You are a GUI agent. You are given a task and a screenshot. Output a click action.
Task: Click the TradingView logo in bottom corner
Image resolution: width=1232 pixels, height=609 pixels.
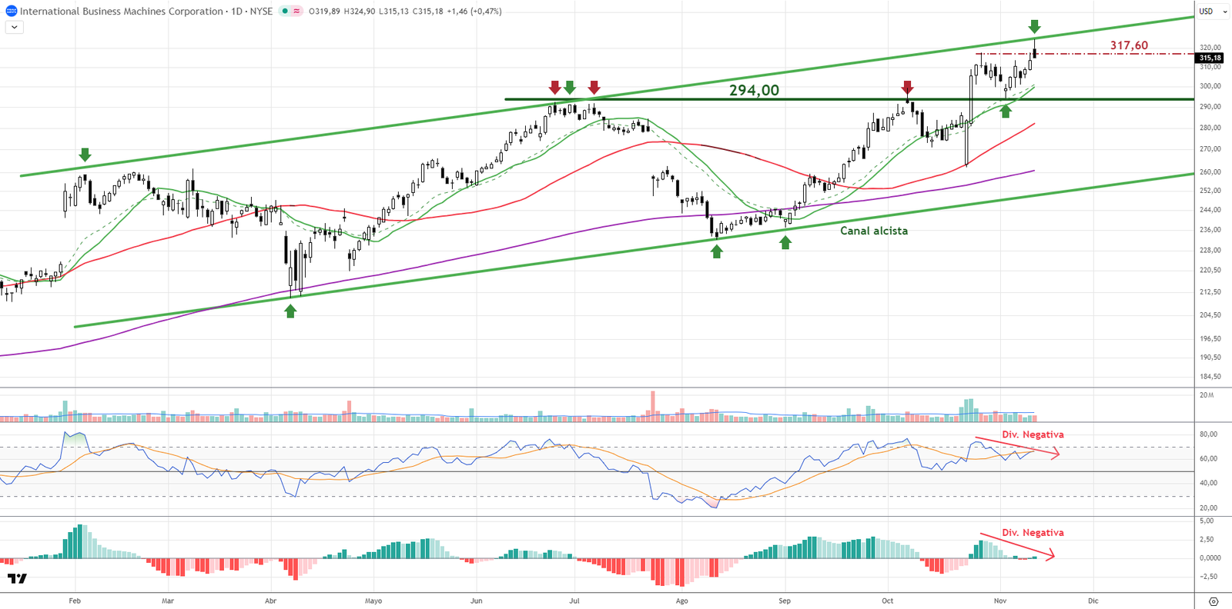click(x=17, y=578)
